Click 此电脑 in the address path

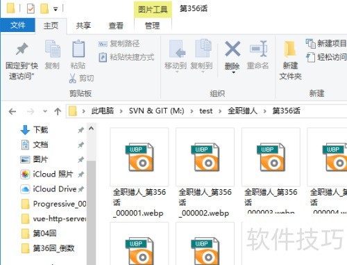pyautogui.click(x=103, y=111)
